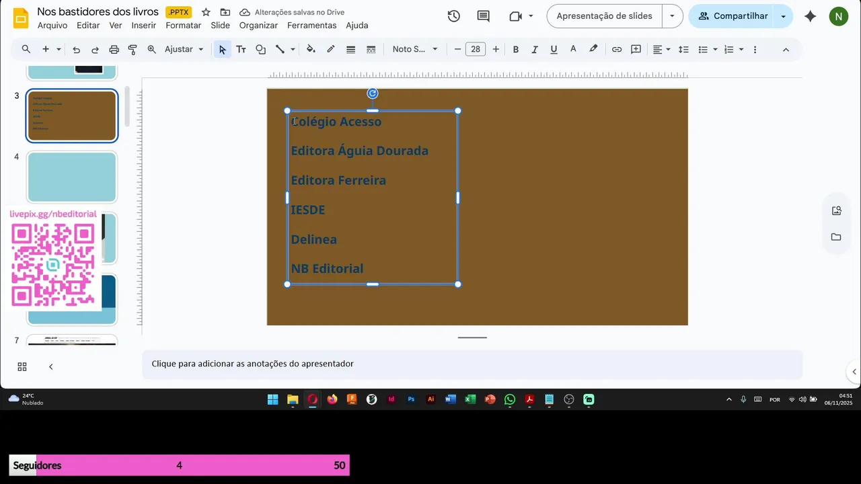Activate the paint format tool

133,49
